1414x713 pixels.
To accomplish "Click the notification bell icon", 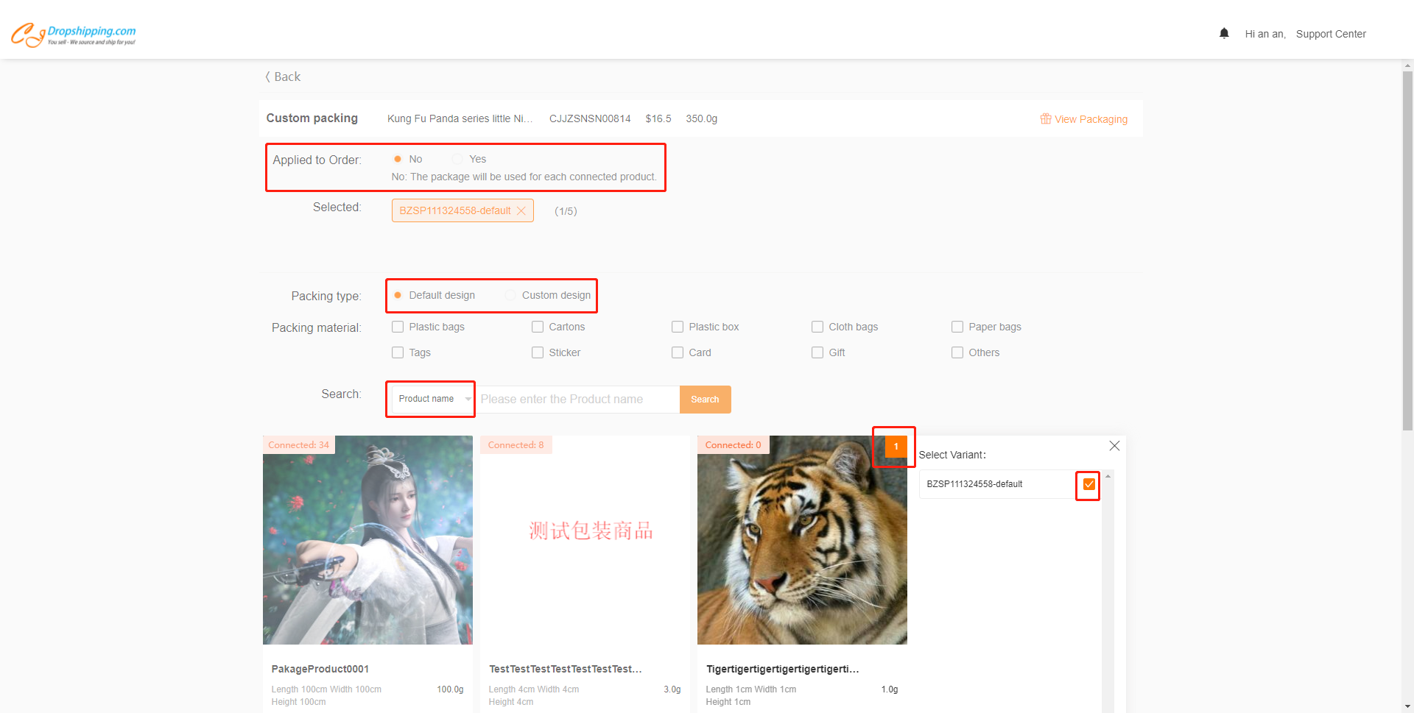I will (x=1224, y=33).
